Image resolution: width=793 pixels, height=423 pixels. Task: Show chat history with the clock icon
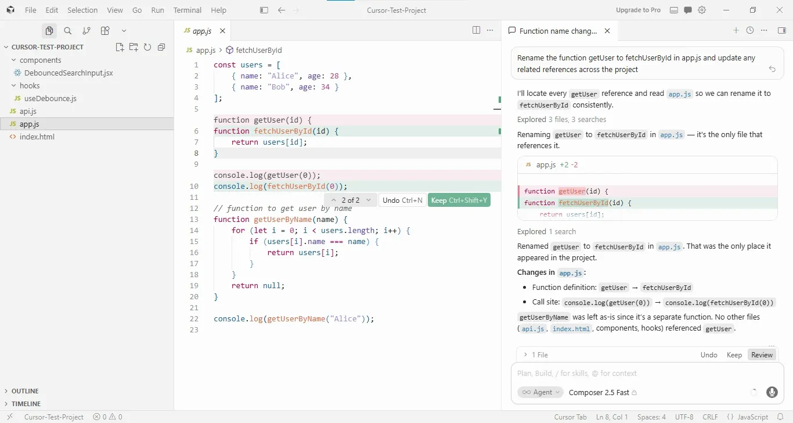point(750,30)
